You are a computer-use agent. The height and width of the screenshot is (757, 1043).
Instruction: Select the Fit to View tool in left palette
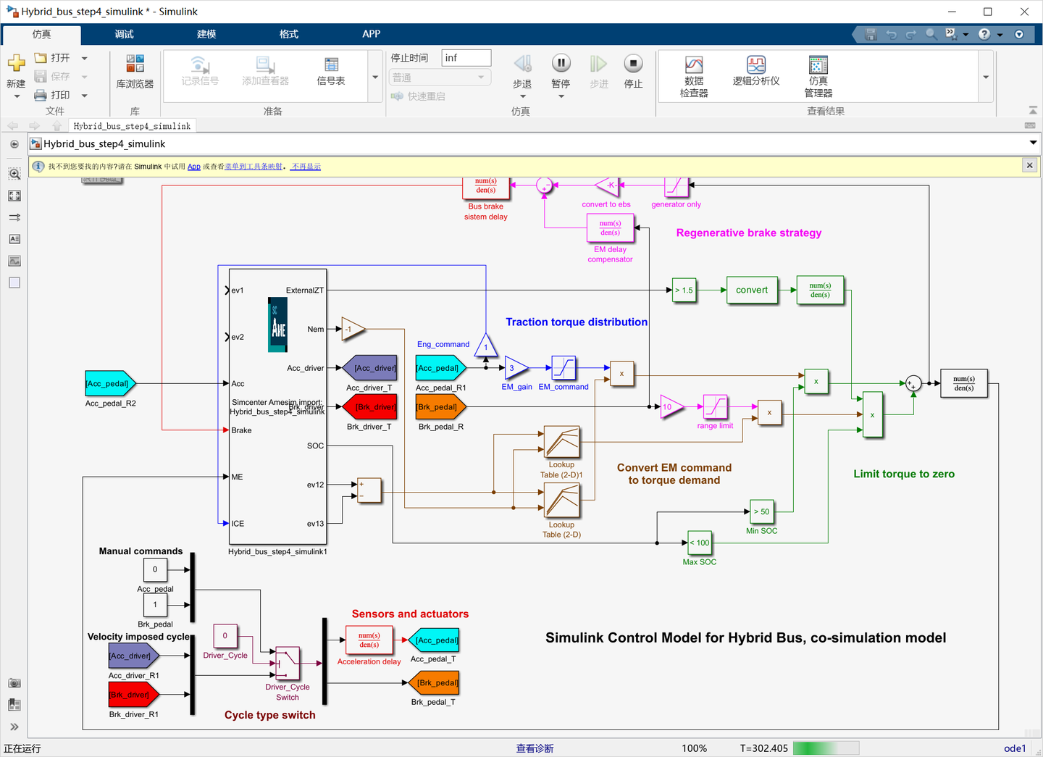pyautogui.click(x=14, y=196)
